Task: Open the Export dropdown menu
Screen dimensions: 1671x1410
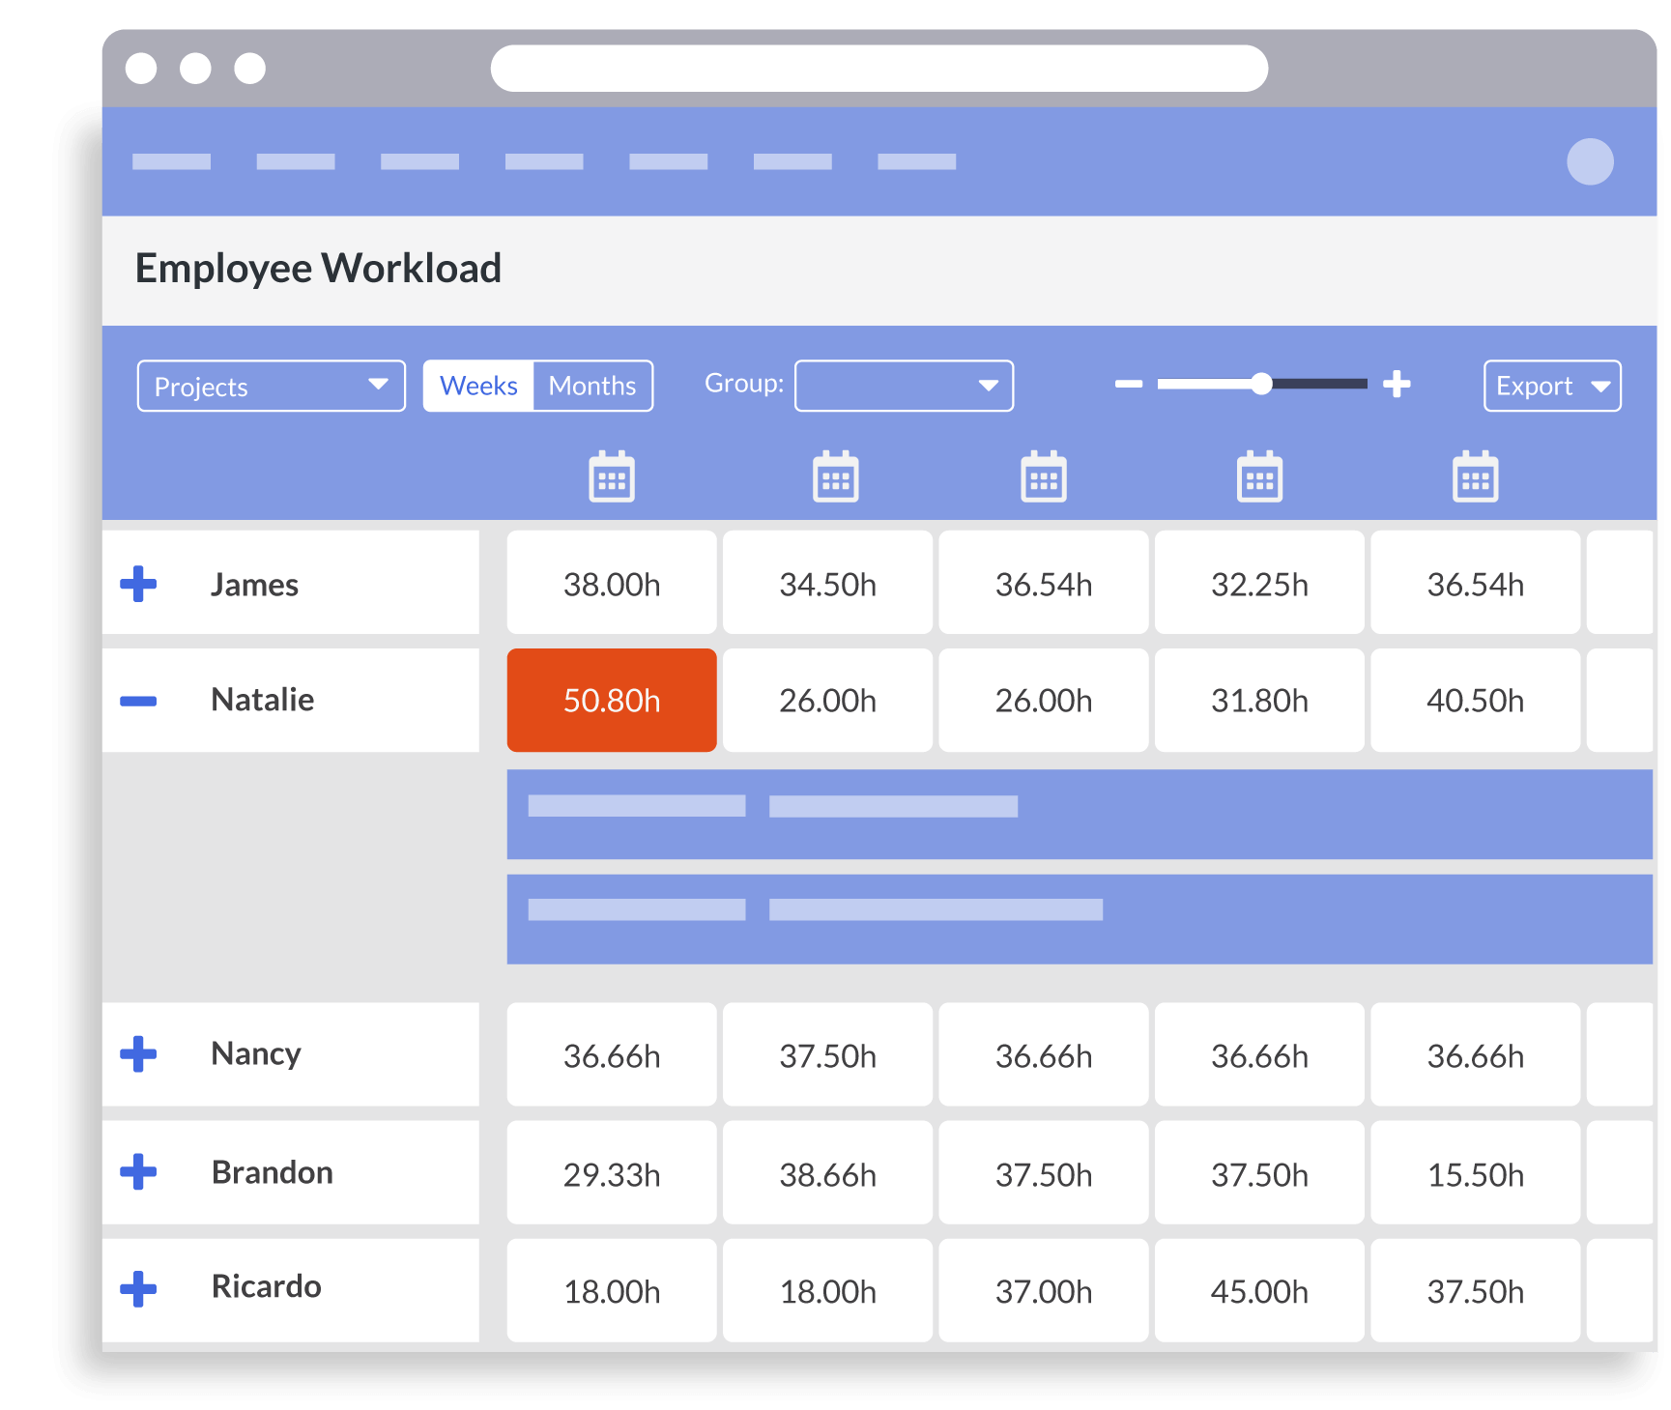Action: [x=1552, y=386]
